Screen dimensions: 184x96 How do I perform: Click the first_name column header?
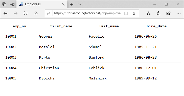(x=61, y=26)
